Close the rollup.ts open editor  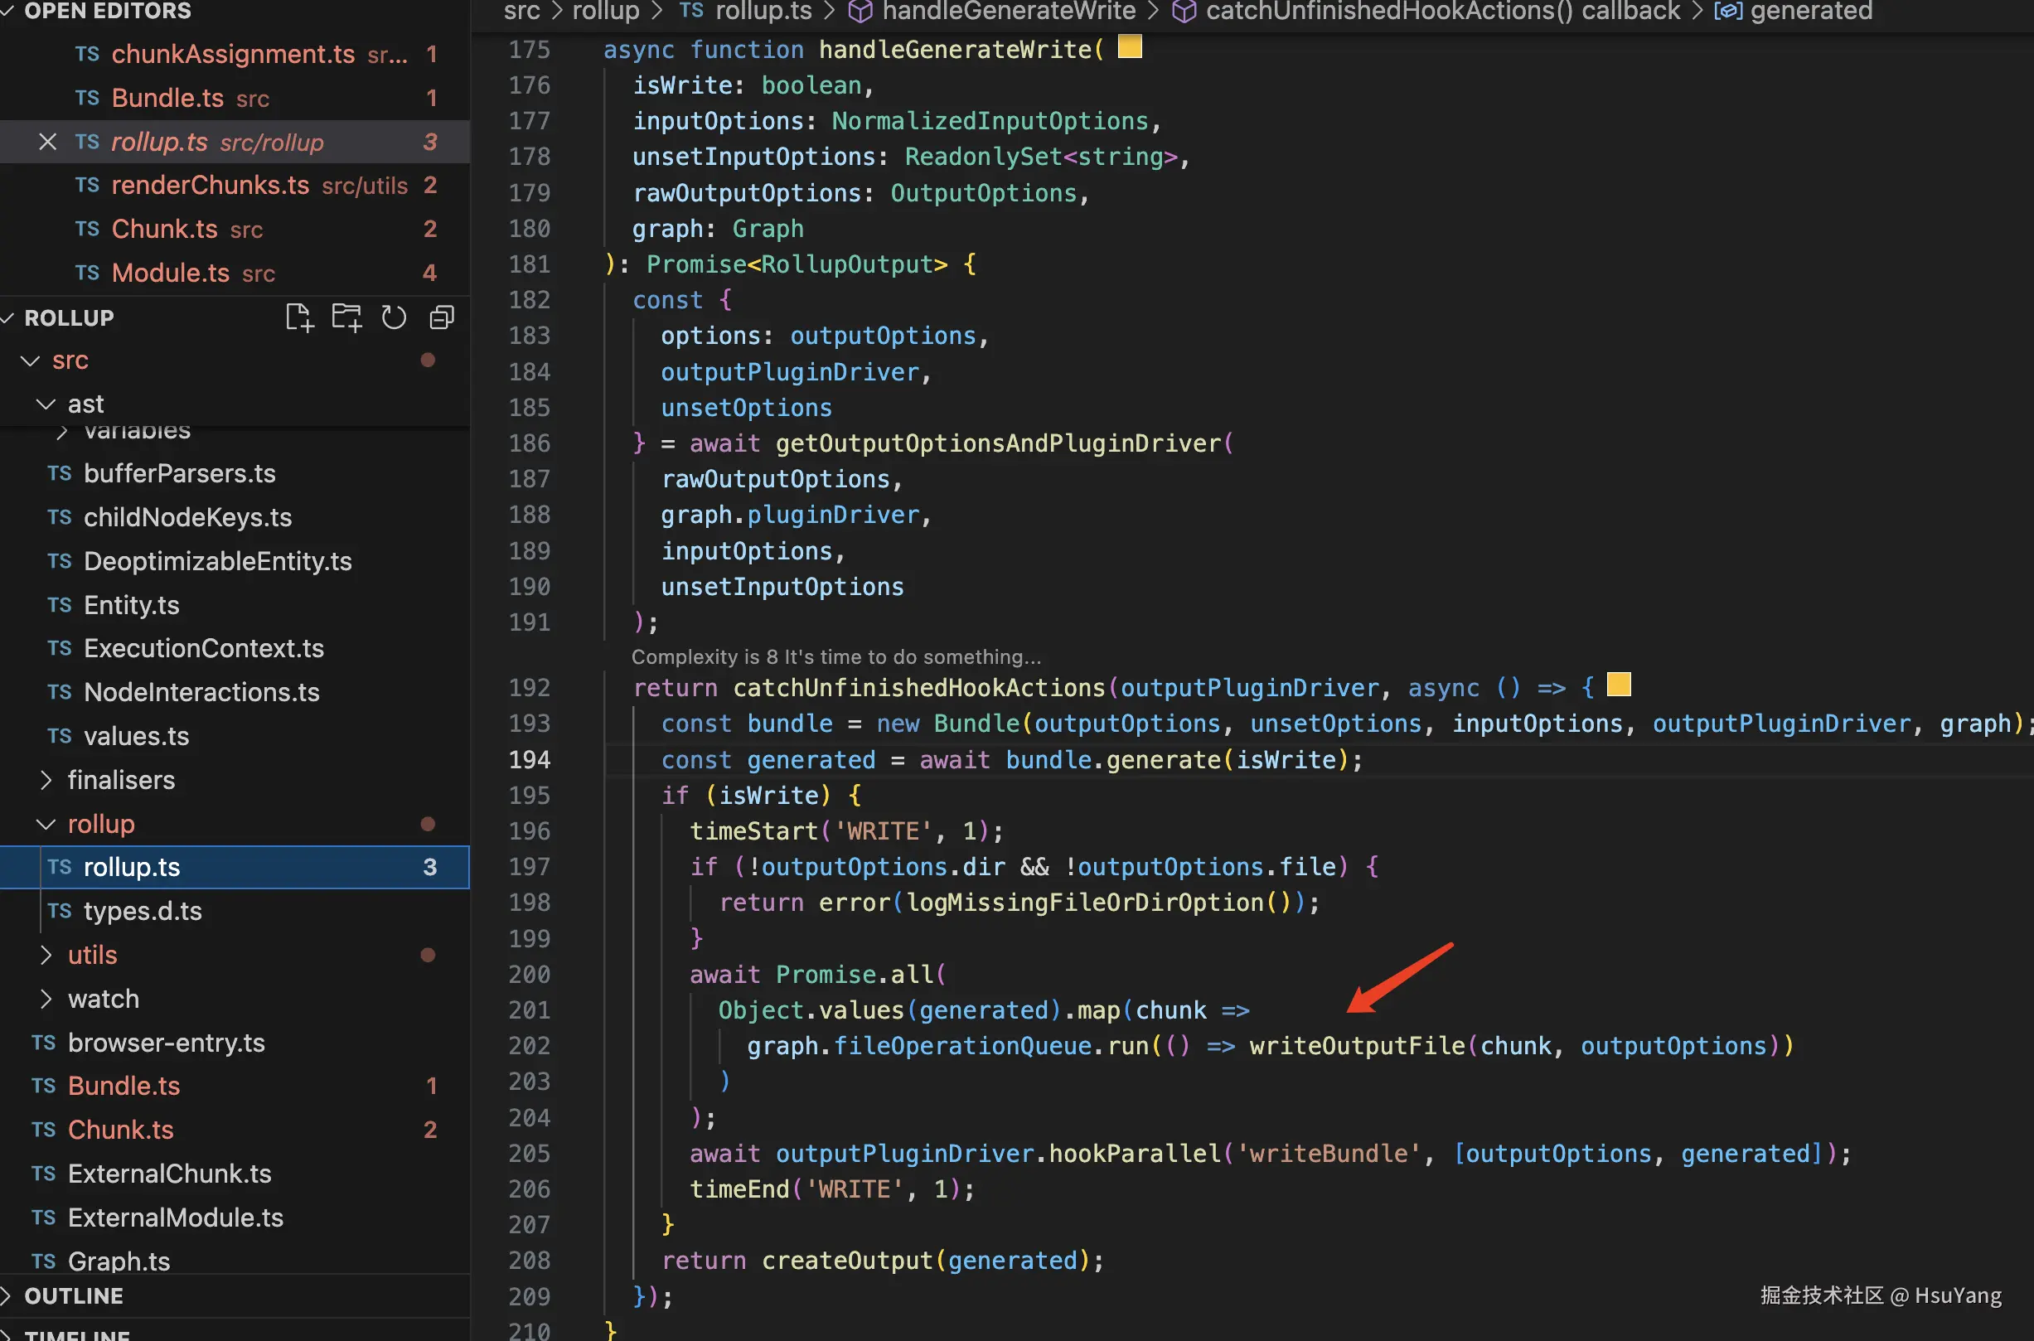48,142
